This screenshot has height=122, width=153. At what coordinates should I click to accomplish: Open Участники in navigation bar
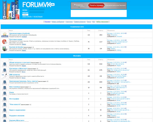pyautogui.click(x=69, y=22)
